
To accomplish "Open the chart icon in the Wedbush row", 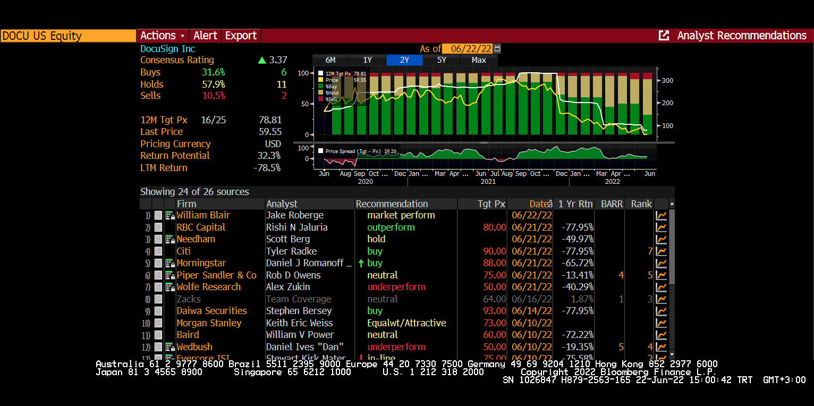I will point(662,347).
